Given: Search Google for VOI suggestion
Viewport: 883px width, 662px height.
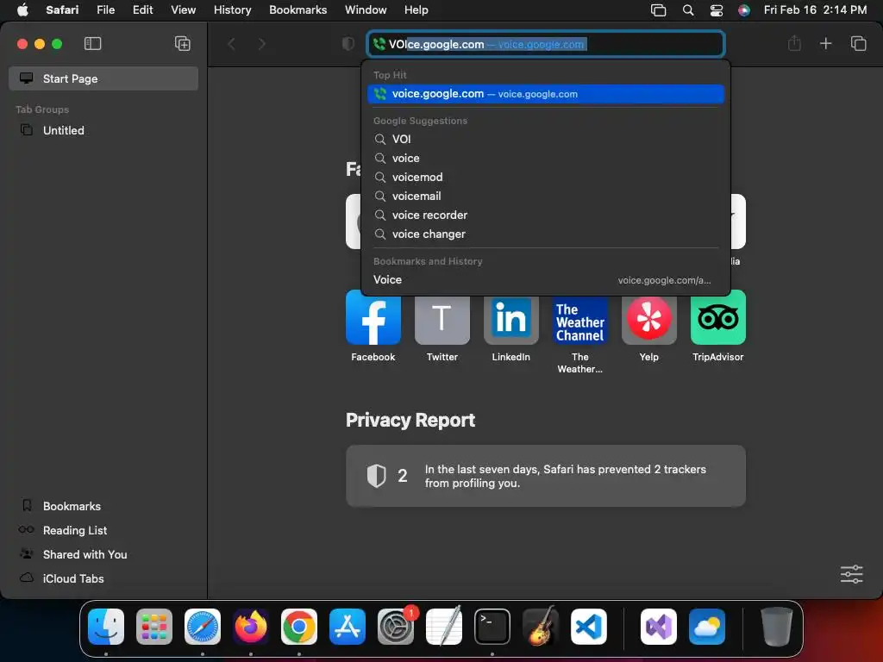Looking at the screenshot, I should coord(546,139).
